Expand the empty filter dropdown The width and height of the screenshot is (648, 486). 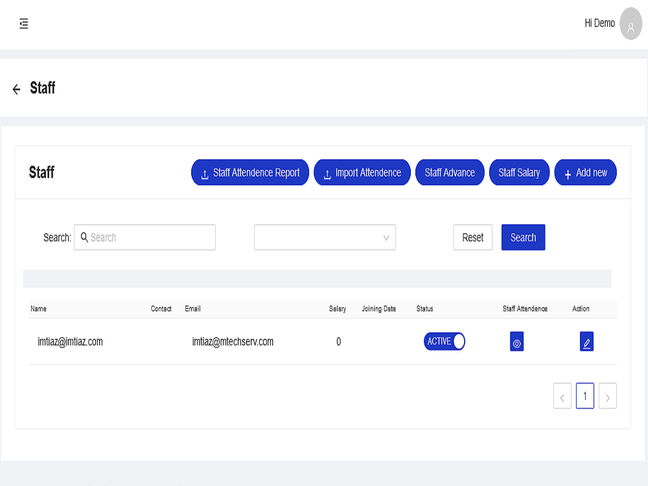coord(325,237)
